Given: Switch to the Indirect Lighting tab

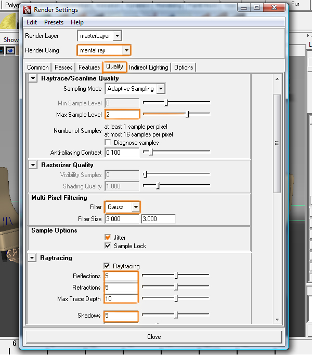Looking at the screenshot, I should click(149, 67).
